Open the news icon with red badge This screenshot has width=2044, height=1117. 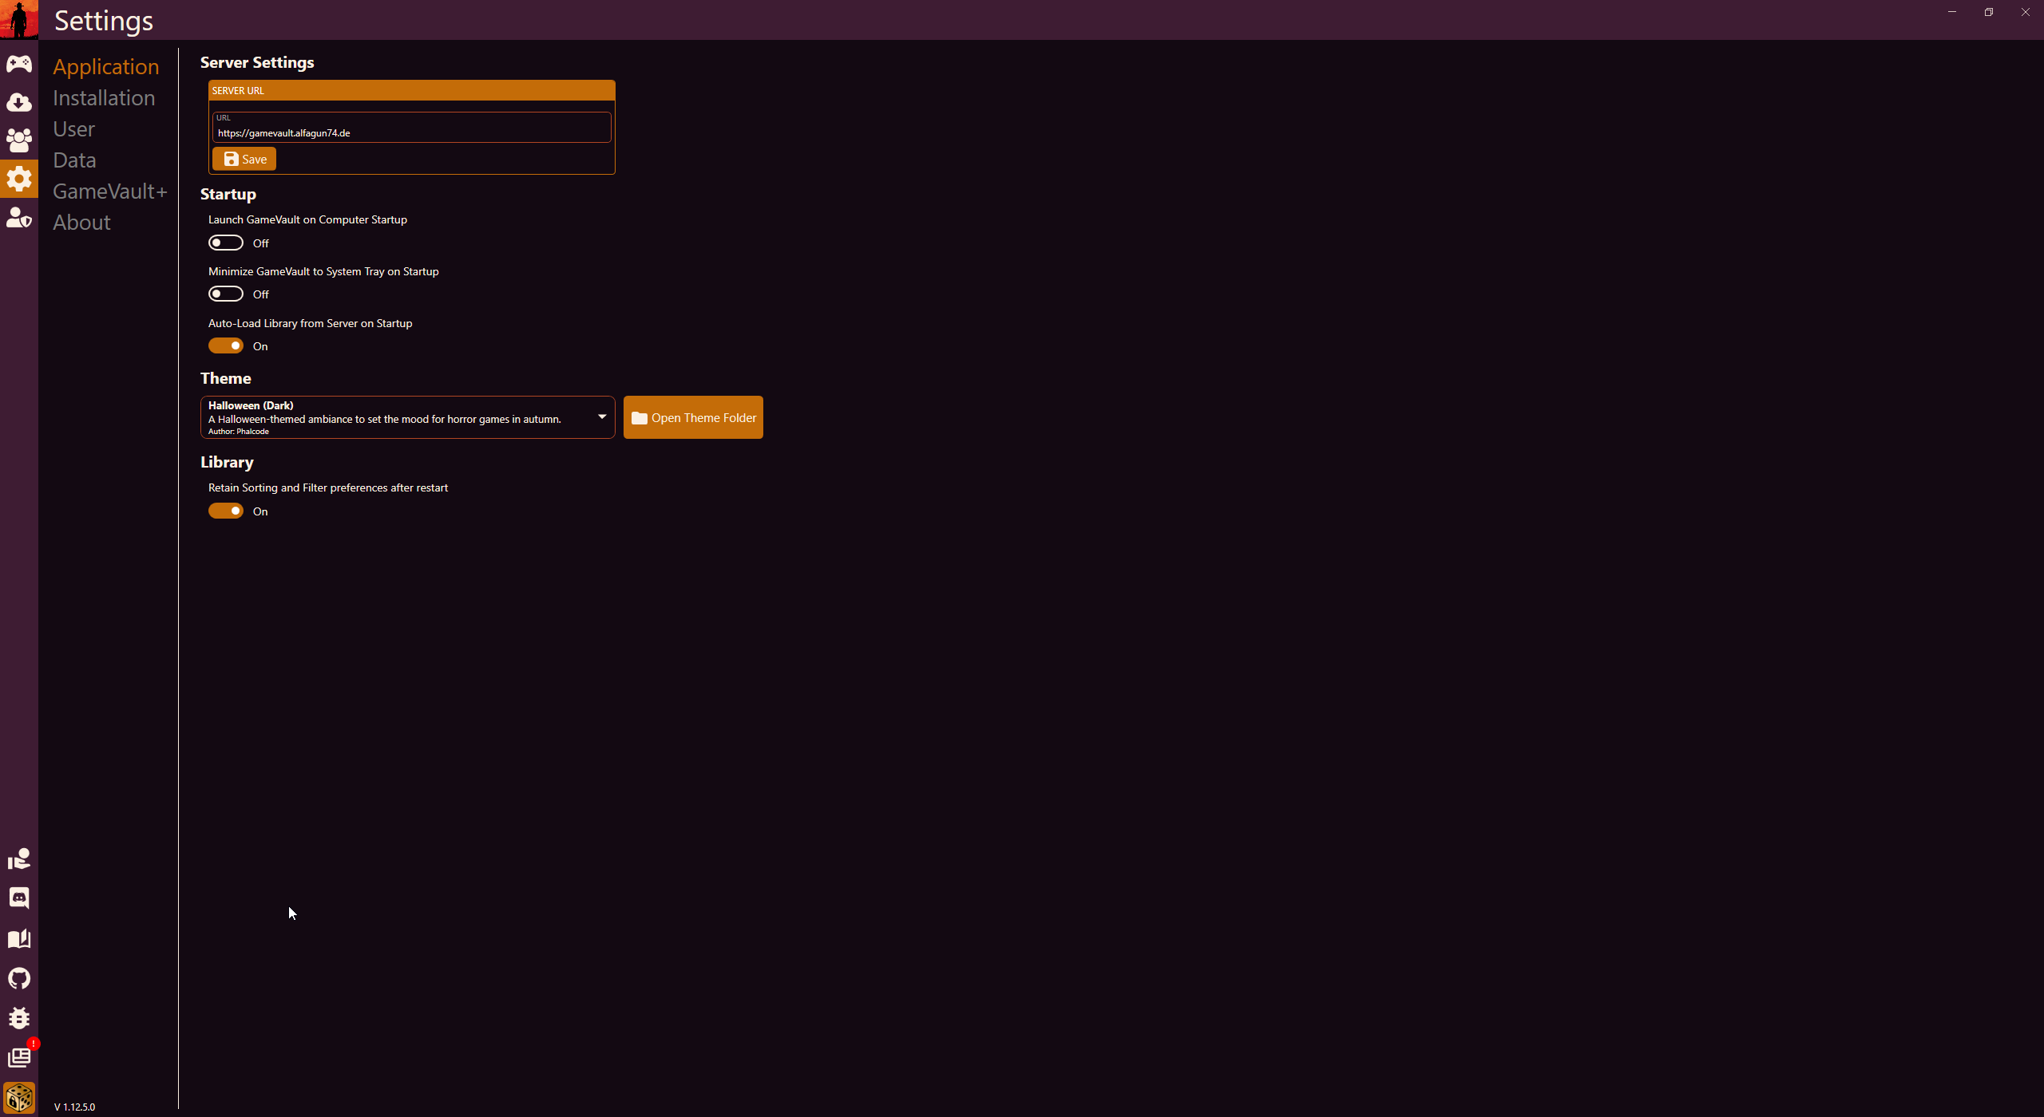click(19, 1058)
